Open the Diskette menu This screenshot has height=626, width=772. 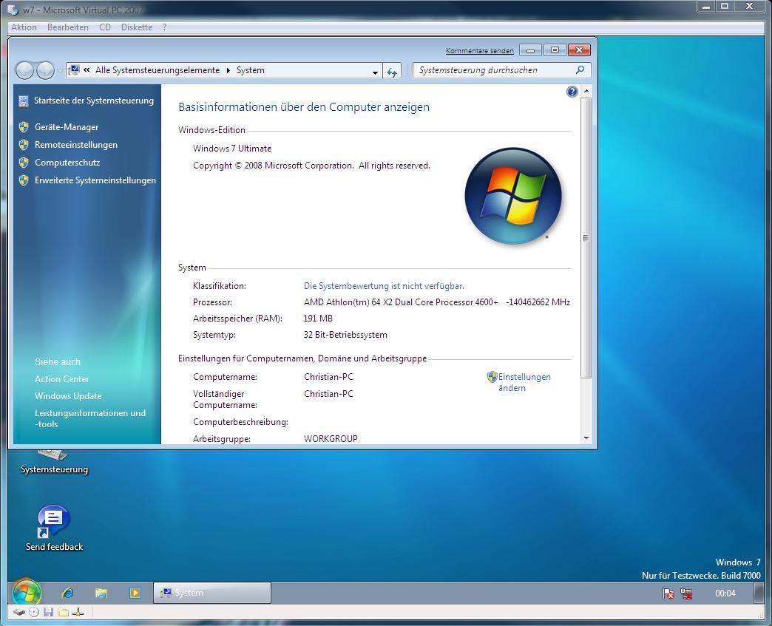pos(137,27)
